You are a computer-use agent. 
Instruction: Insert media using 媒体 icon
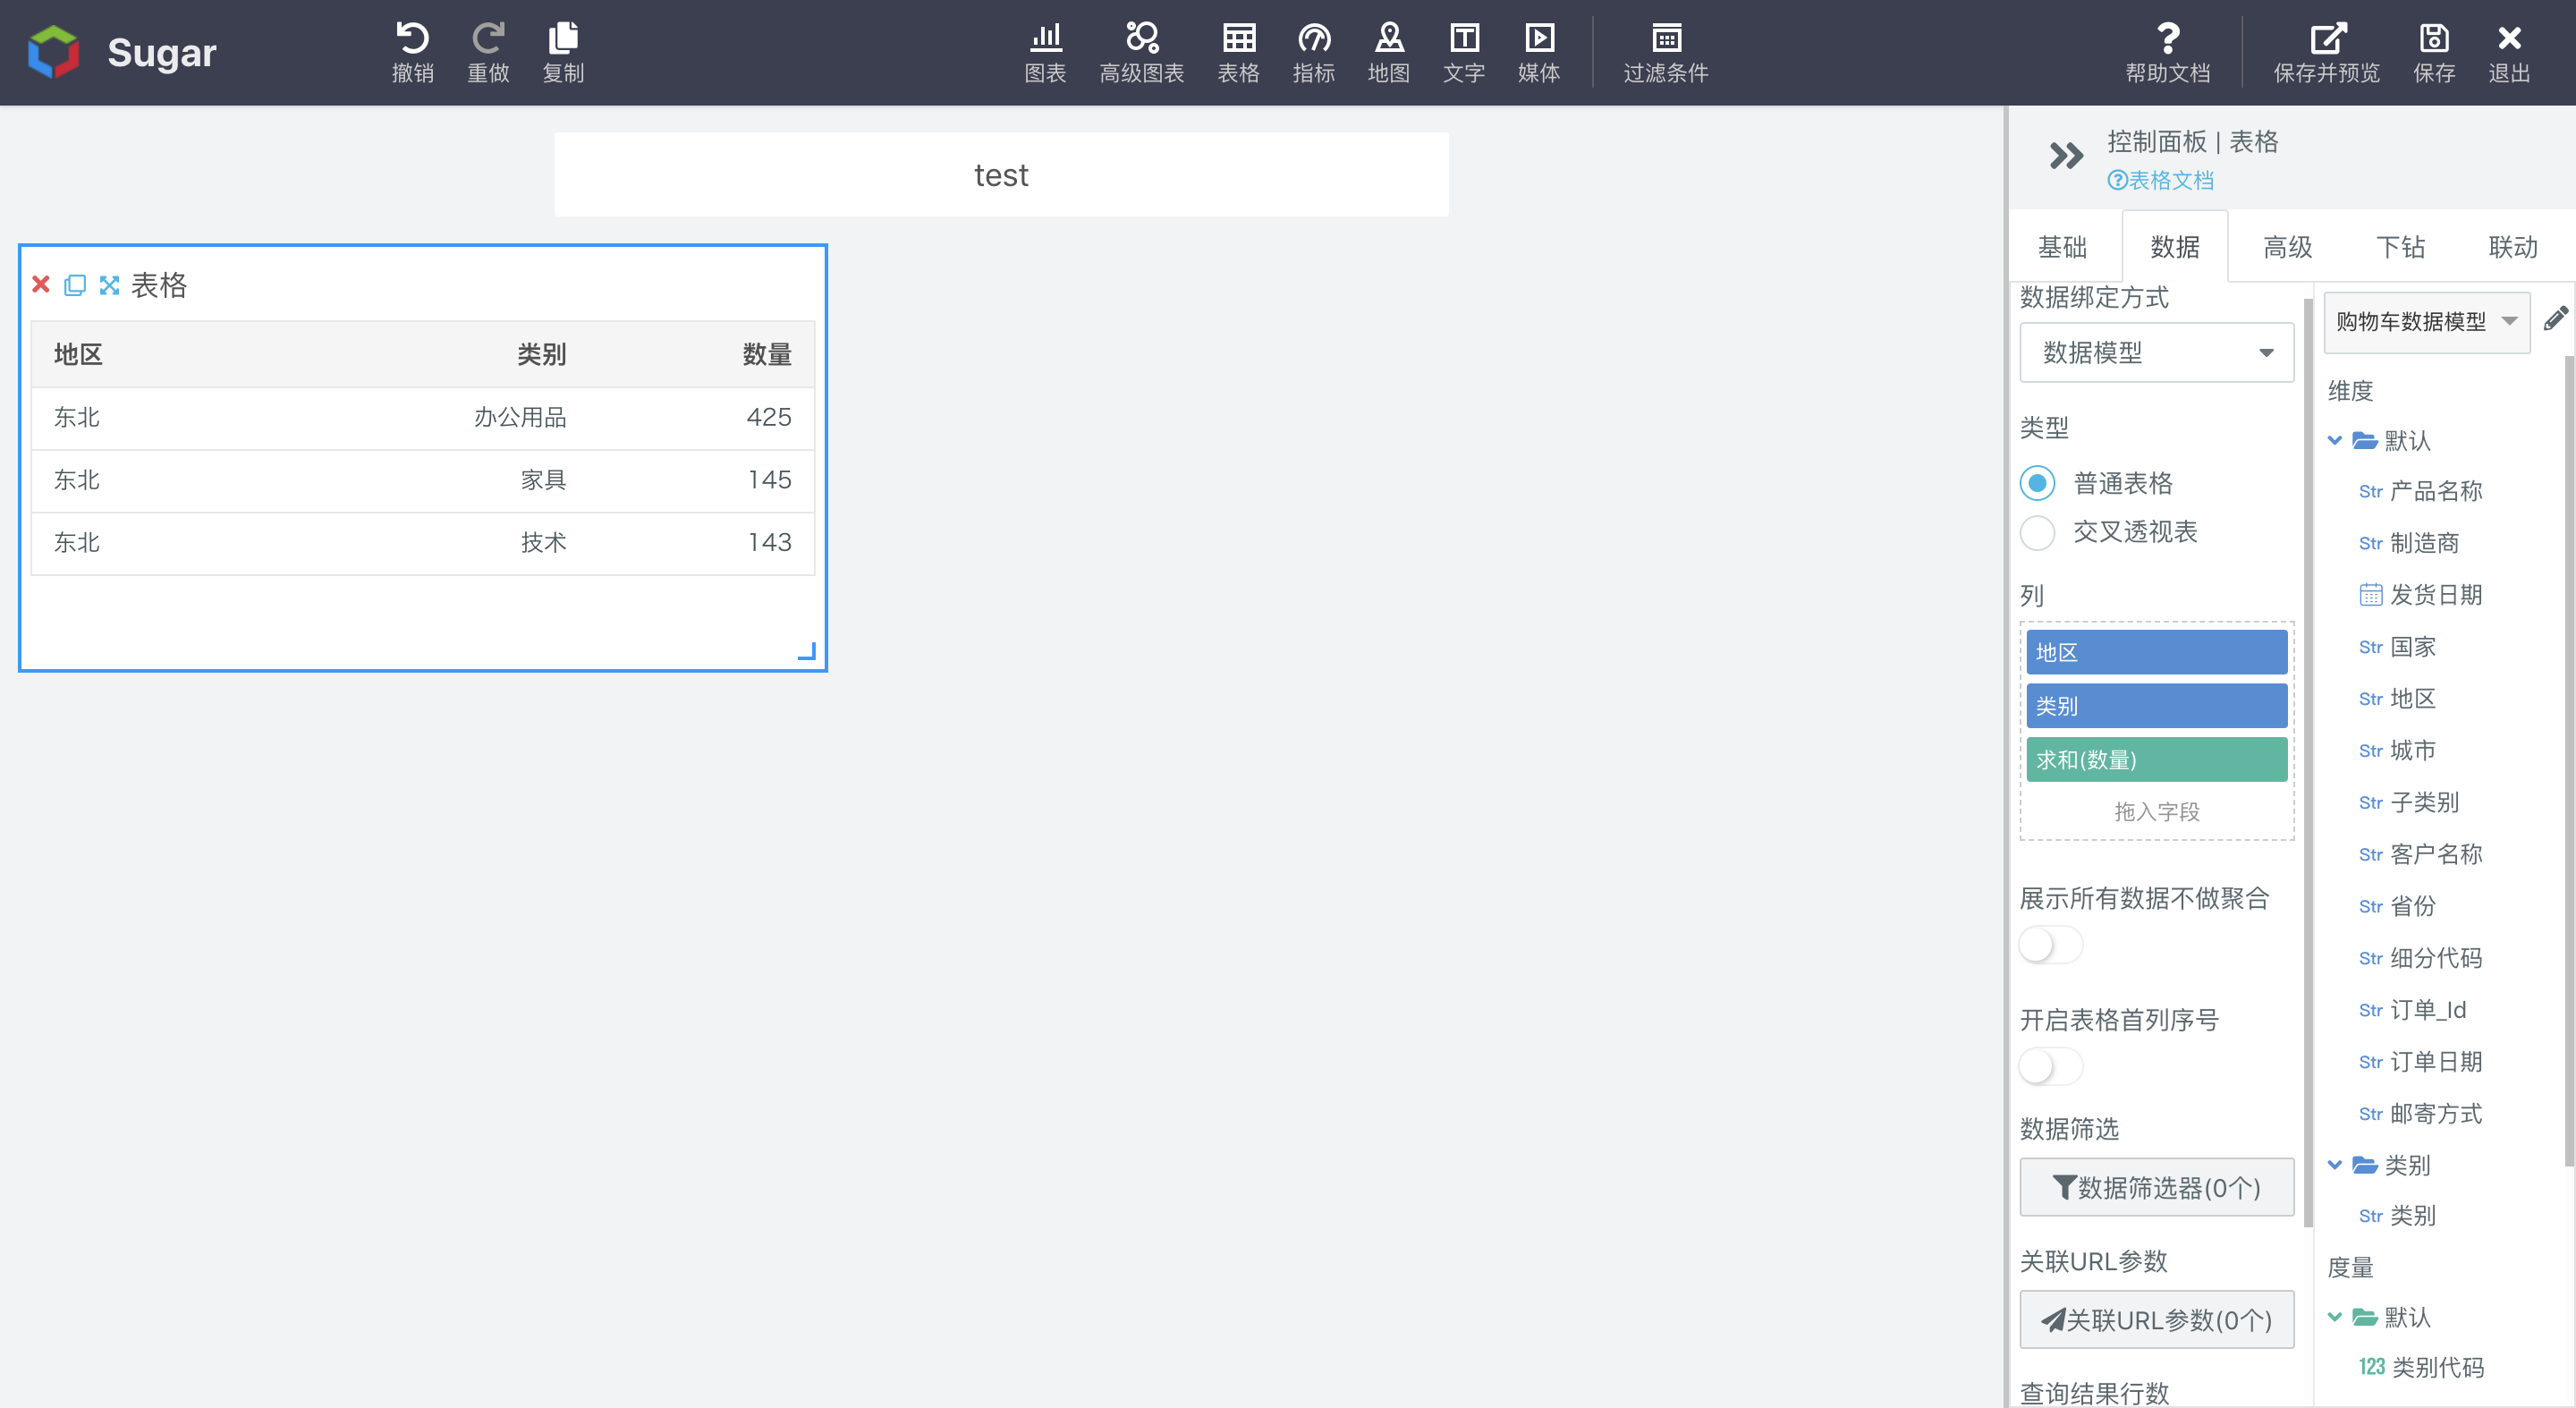pos(1539,38)
